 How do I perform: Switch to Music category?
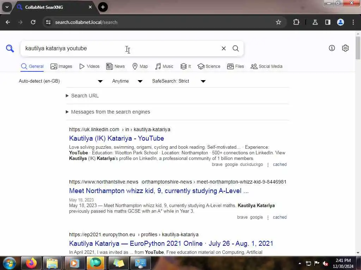pyautogui.click(x=164, y=66)
